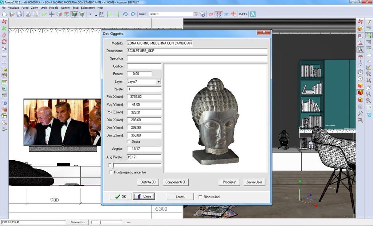Click the Salva User button
This screenshot has width=373, height=226.
254,182
